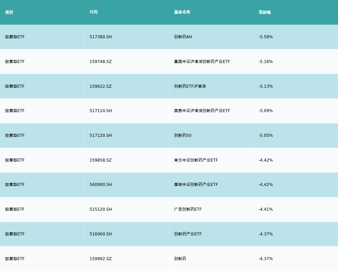Select fund code 515120.SH
Viewport: 338px width, 271px height.
[x=101, y=209]
